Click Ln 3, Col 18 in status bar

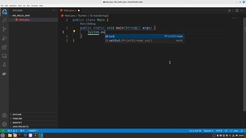[195, 131]
